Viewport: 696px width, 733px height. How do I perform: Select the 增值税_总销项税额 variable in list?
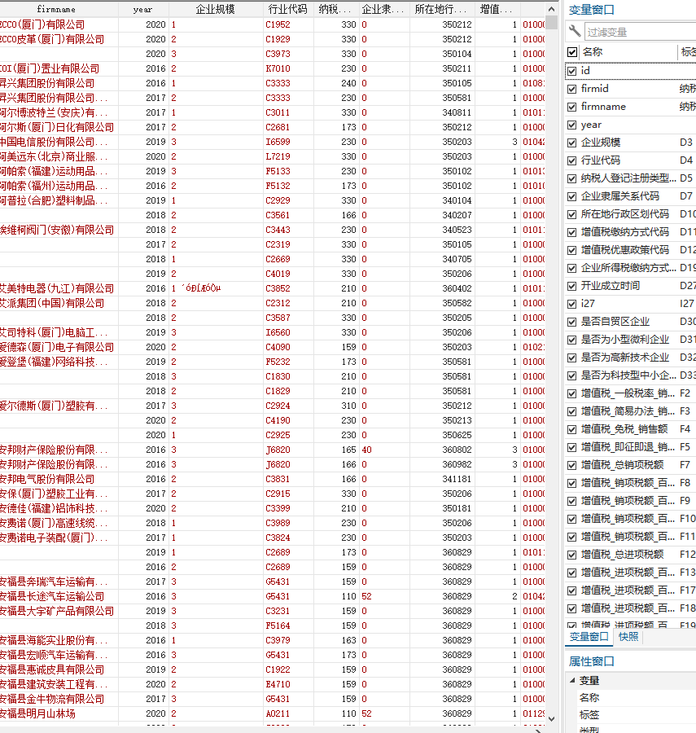tap(623, 465)
